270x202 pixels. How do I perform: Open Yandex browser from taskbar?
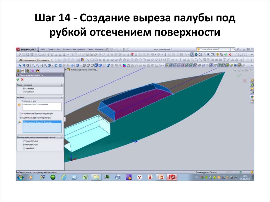[x=139, y=177]
